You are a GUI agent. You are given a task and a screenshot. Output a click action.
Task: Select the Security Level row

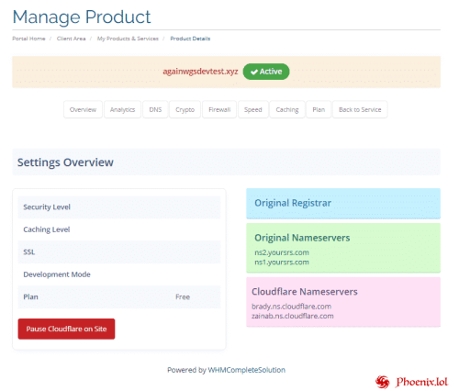pyautogui.click(x=119, y=207)
